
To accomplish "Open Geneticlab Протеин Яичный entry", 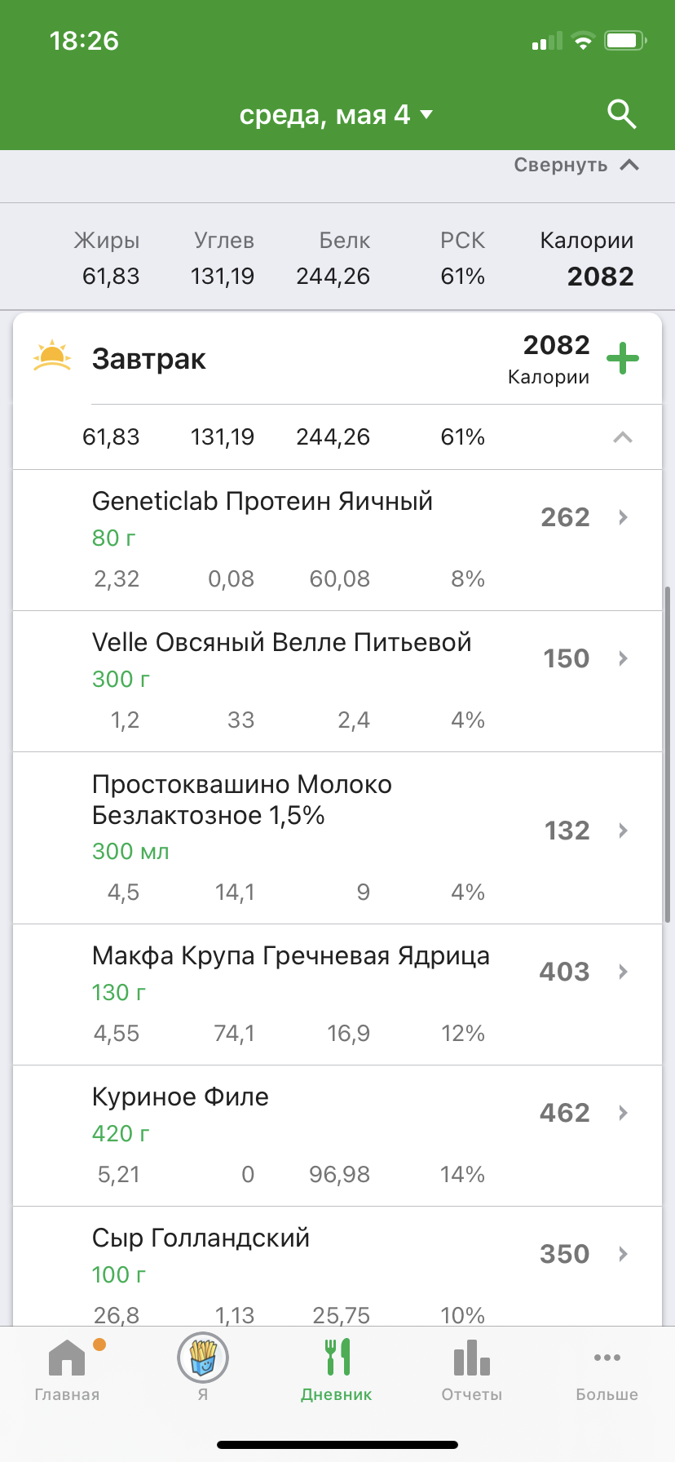I will point(337,540).
